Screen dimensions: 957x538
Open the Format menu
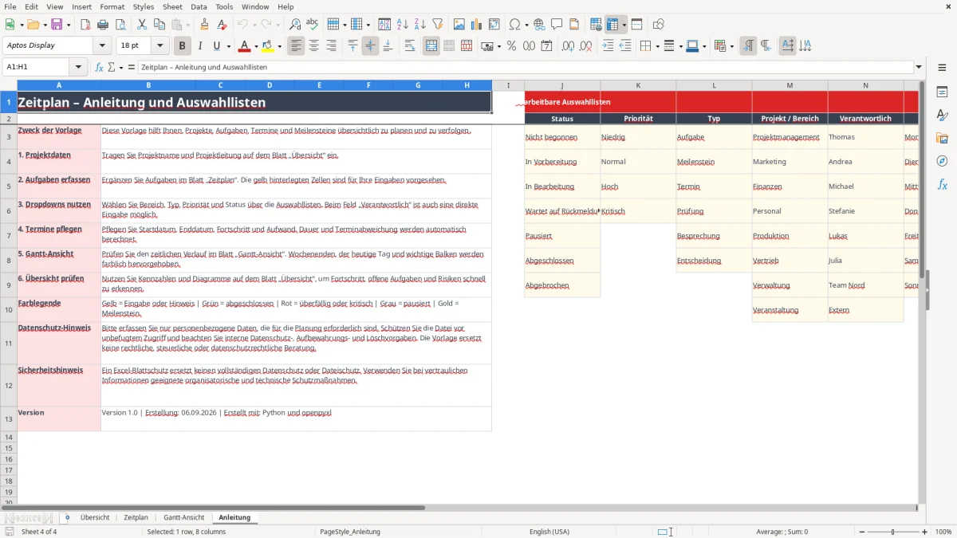click(x=112, y=6)
